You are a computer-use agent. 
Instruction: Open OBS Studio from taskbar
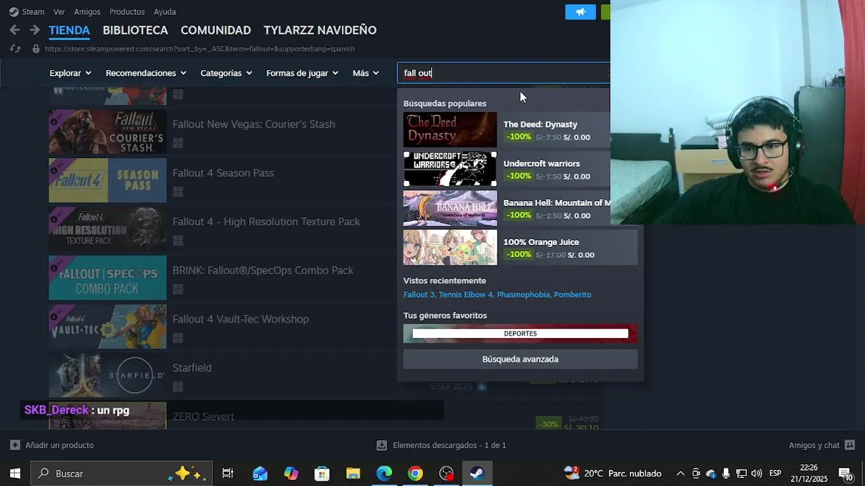pos(446,474)
